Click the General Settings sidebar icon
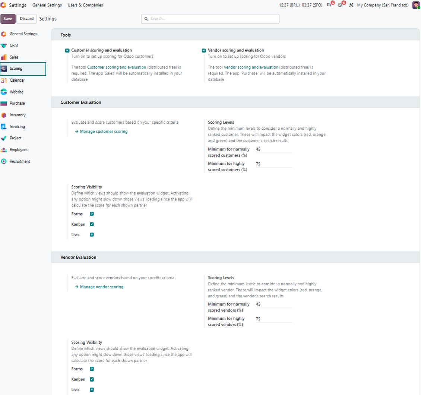 click(3, 34)
